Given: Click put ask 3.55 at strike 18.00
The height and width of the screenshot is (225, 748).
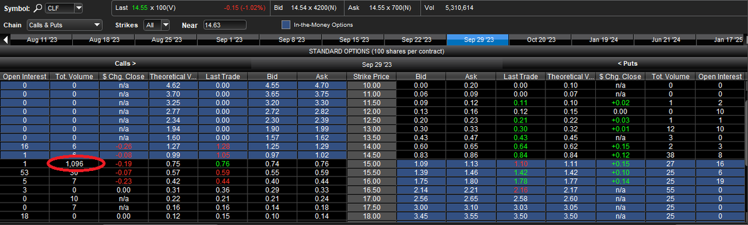Looking at the screenshot, I should point(471,216).
